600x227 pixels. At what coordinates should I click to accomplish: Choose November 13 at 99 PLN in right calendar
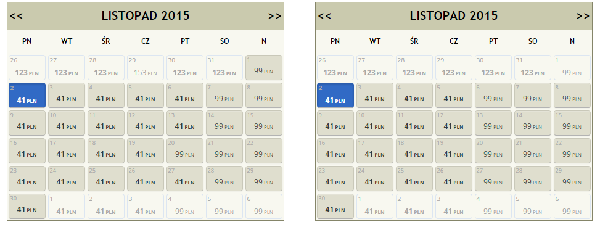tap(493, 123)
